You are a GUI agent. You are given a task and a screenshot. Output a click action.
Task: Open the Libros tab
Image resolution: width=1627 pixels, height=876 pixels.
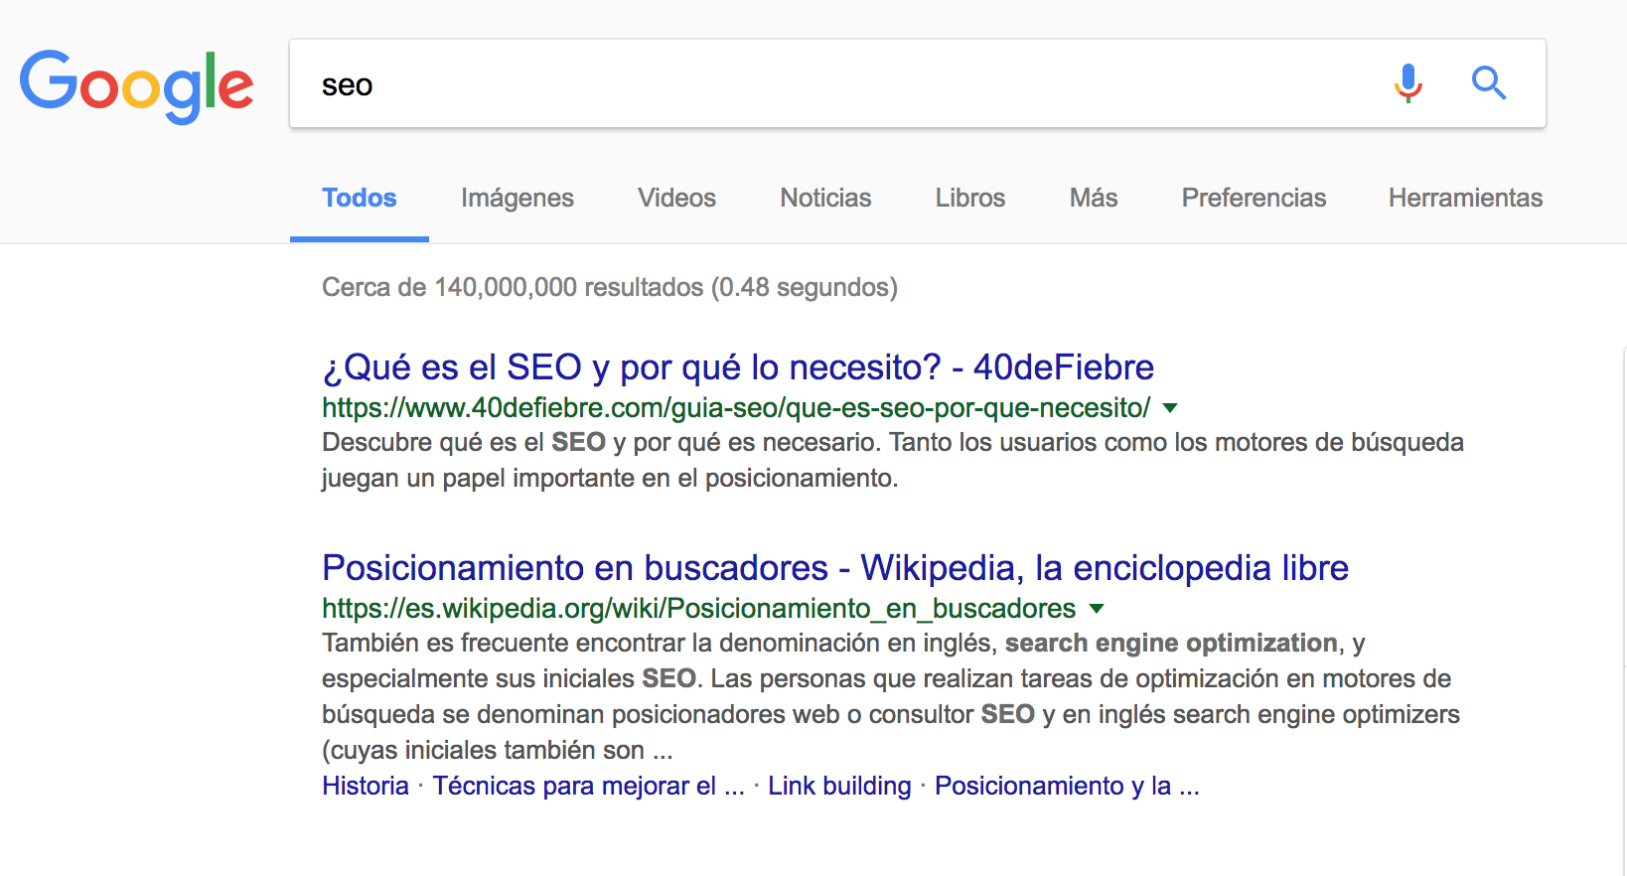coord(970,198)
